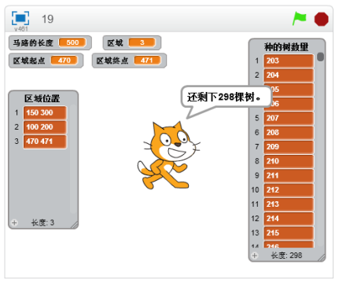The width and height of the screenshot is (339, 283).
Task: Select item 215 in tree list
Action: pyautogui.click(x=289, y=233)
